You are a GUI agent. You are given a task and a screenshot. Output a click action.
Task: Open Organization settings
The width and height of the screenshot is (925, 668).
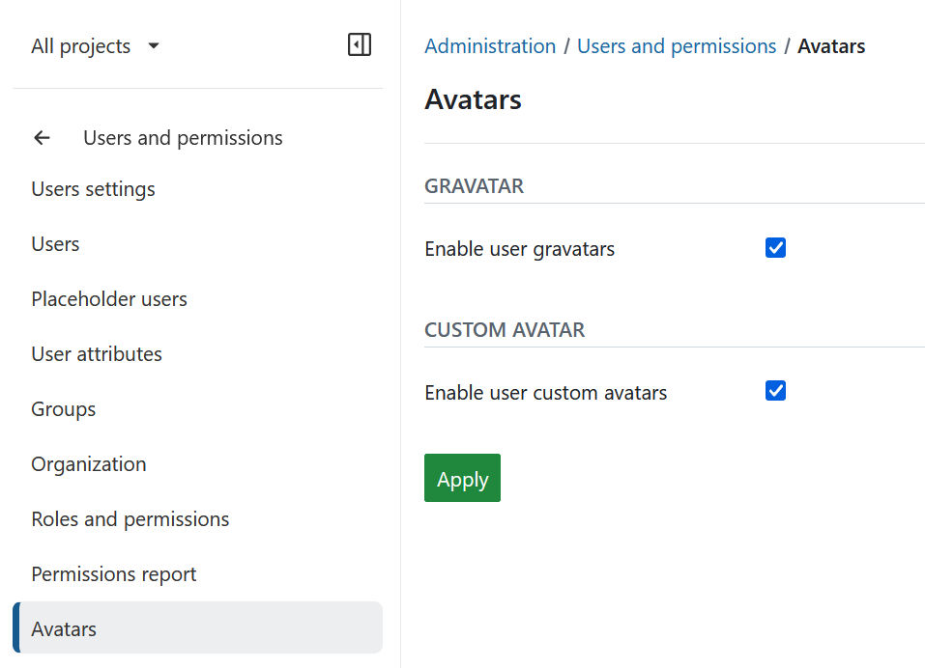[89, 464]
